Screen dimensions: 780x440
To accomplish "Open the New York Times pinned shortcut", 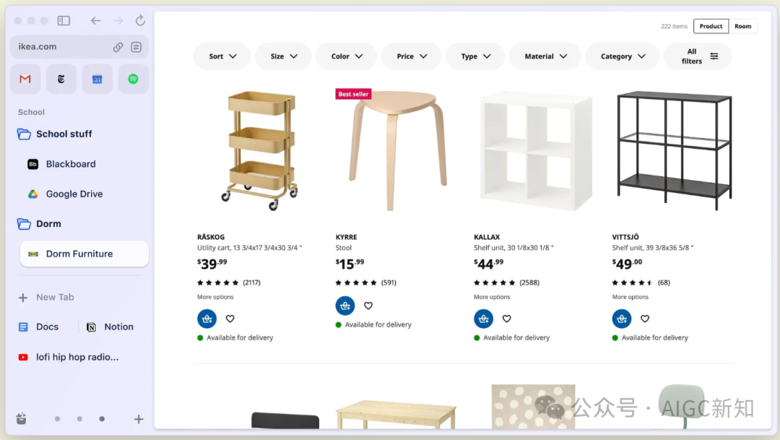I will coord(61,79).
